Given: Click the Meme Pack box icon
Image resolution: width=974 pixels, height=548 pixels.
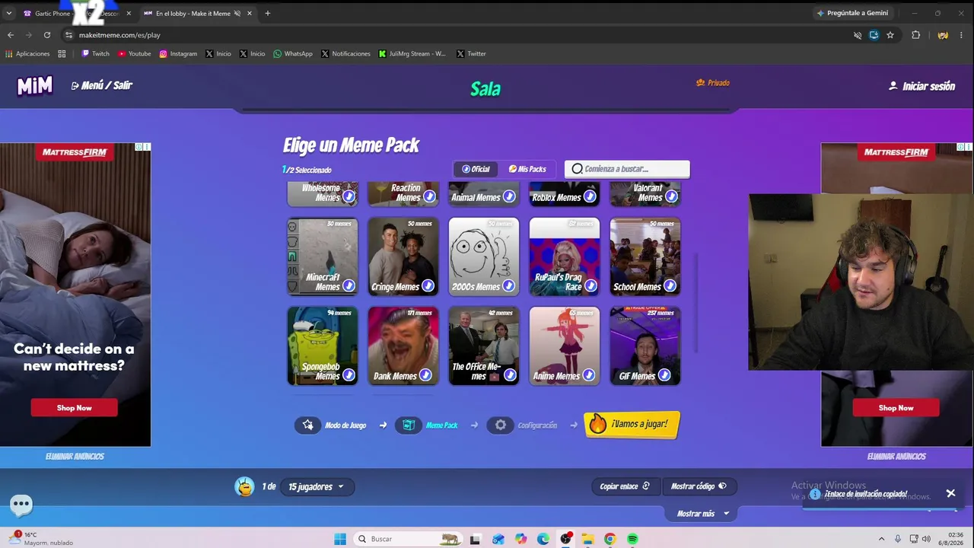Looking at the screenshot, I should (x=409, y=425).
